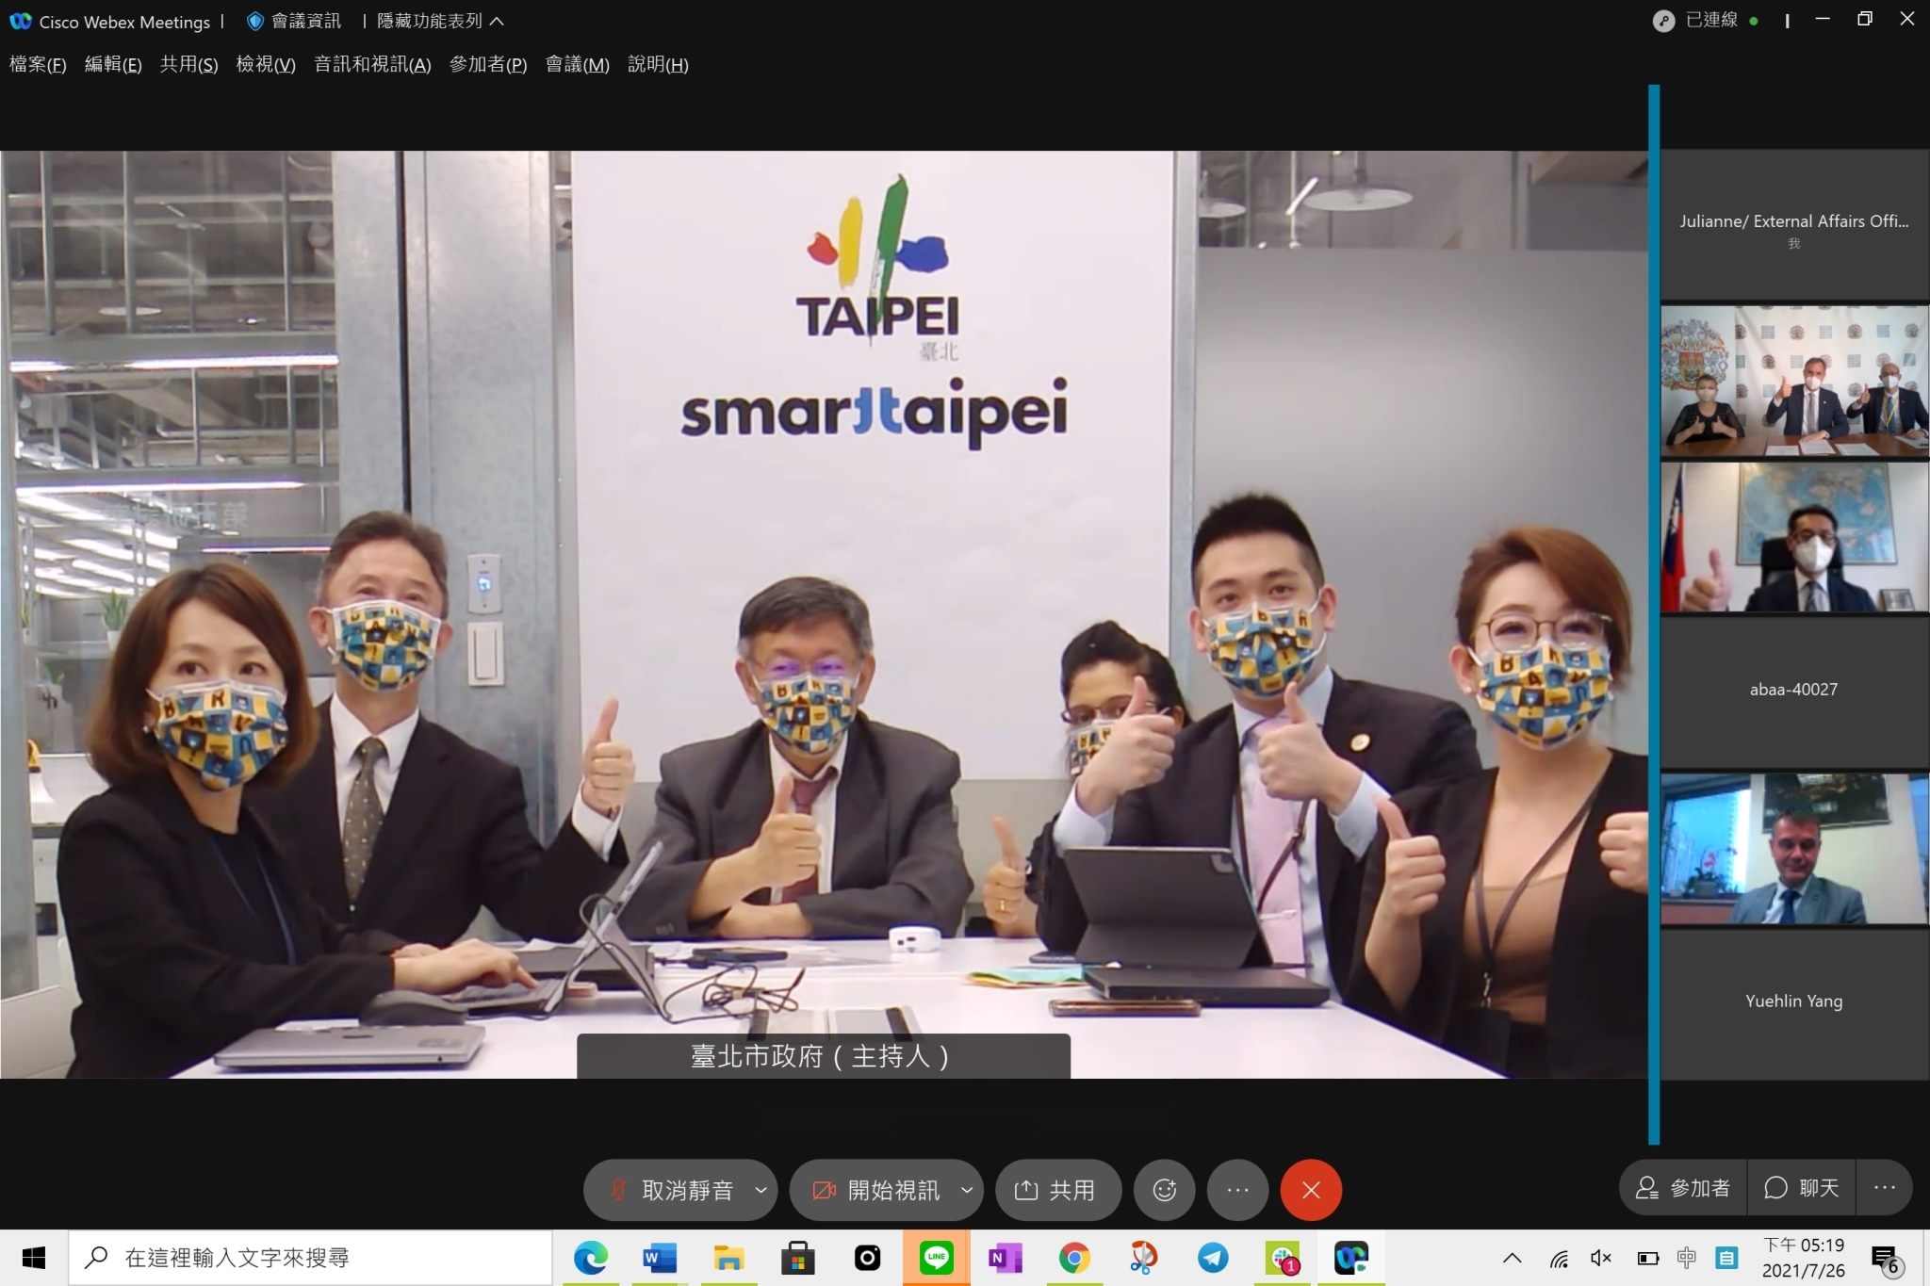Select the video thumbnail with the flag and world map

click(x=1793, y=537)
